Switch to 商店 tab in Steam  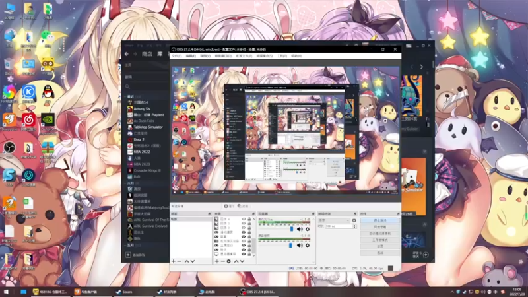pos(147,54)
